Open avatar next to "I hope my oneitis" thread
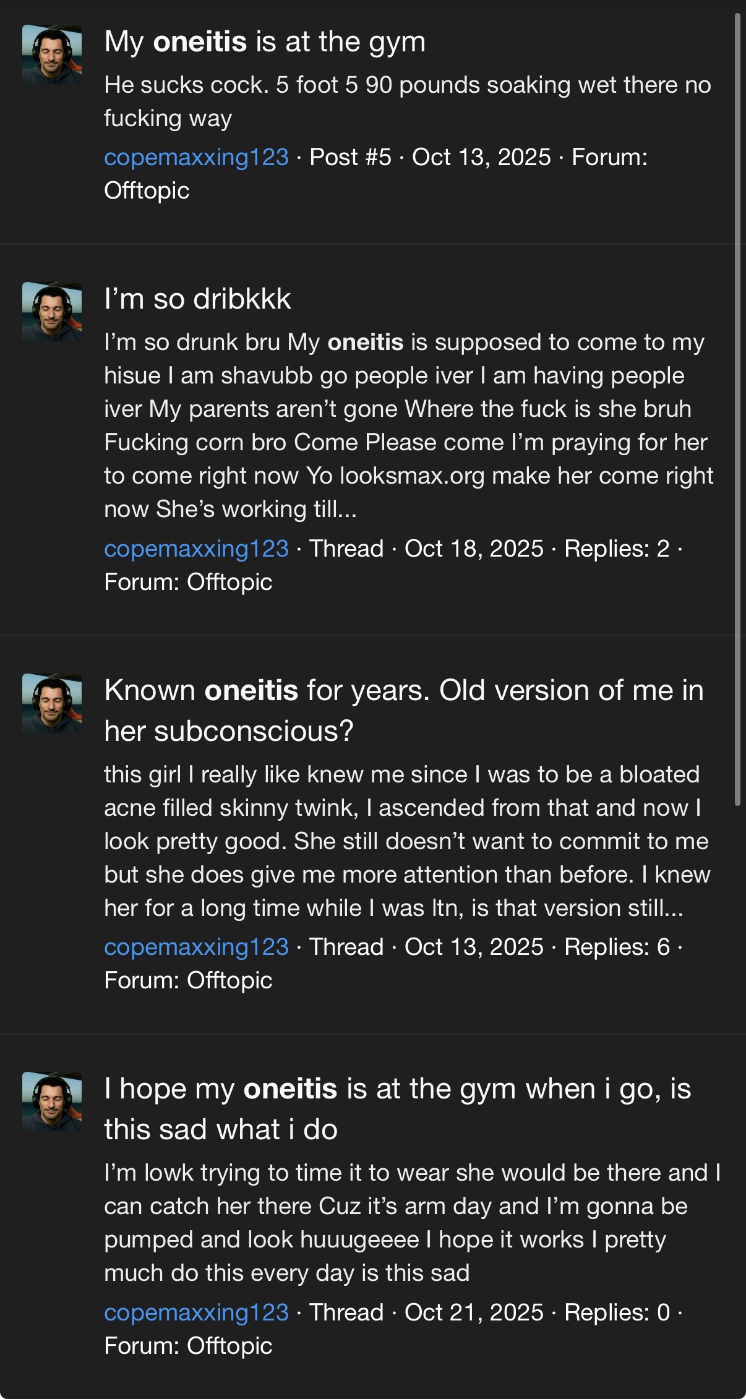This screenshot has width=746, height=1399. coord(52,1102)
